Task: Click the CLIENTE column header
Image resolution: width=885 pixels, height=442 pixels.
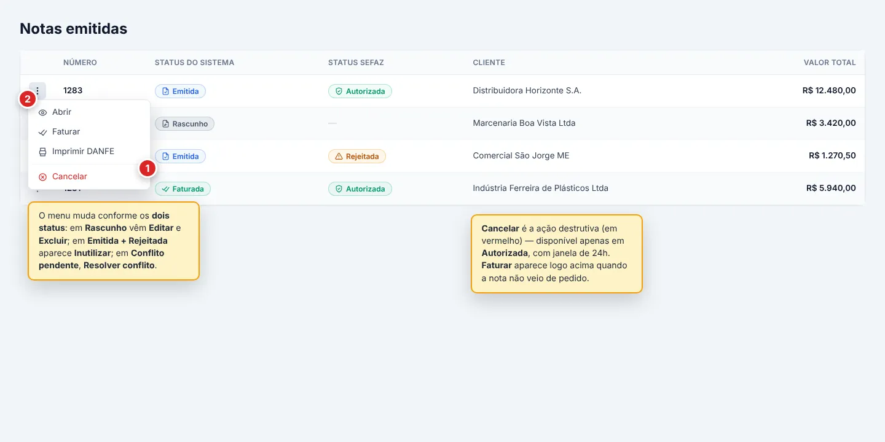Action: tap(489, 63)
